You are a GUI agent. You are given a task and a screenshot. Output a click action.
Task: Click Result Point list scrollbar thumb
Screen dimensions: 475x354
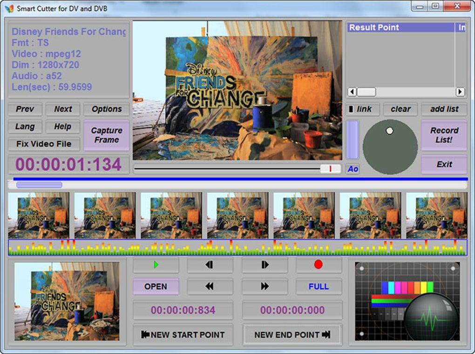(x=366, y=92)
